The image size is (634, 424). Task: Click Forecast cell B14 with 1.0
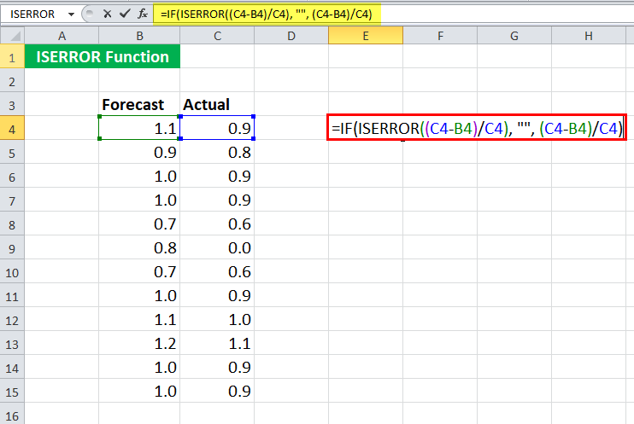(139, 367)
